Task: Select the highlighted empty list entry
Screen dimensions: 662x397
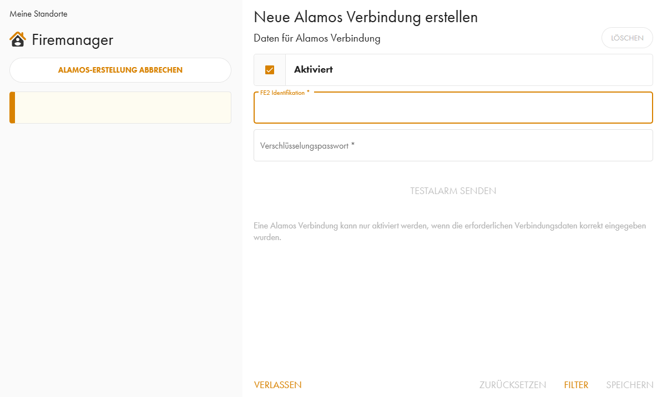Action: (x=122, y=108)
